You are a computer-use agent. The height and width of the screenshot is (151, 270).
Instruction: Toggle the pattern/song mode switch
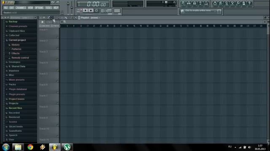pos(79,10)
